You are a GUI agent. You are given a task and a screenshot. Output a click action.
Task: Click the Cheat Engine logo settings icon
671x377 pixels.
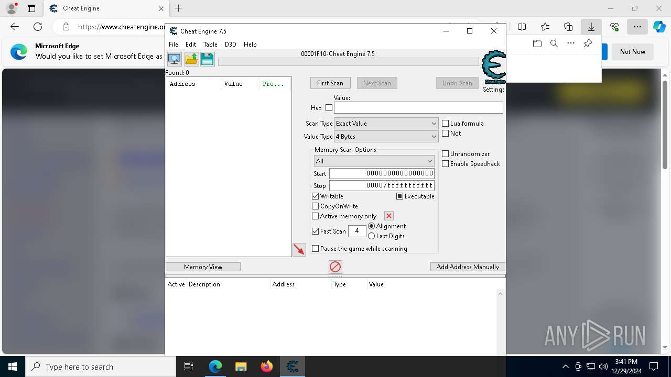[x=493, y=67]
